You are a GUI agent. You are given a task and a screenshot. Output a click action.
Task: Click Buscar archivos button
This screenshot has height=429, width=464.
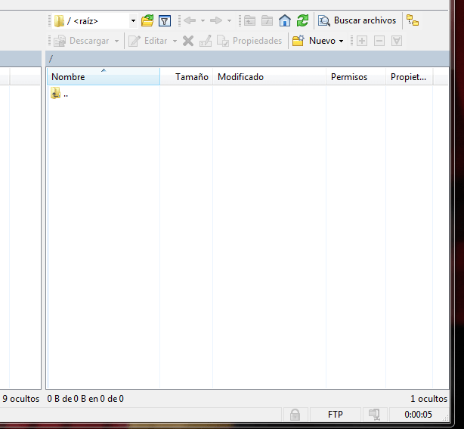point(357,20)
